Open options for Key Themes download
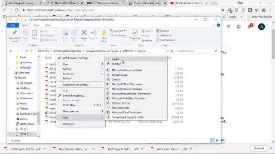The image size is (275, 154). tap(93, 149)
